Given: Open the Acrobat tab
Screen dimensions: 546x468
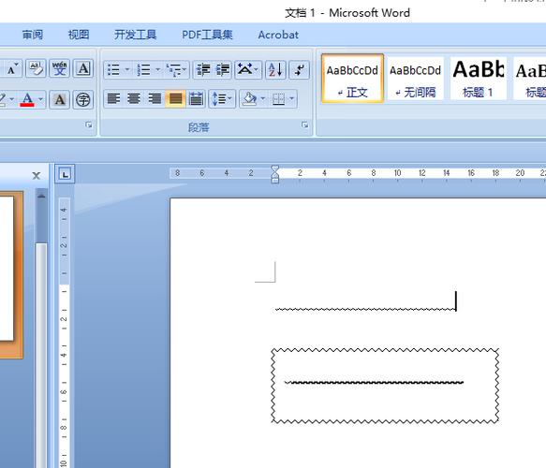Looking at the screenshot, I should (278, 35).
